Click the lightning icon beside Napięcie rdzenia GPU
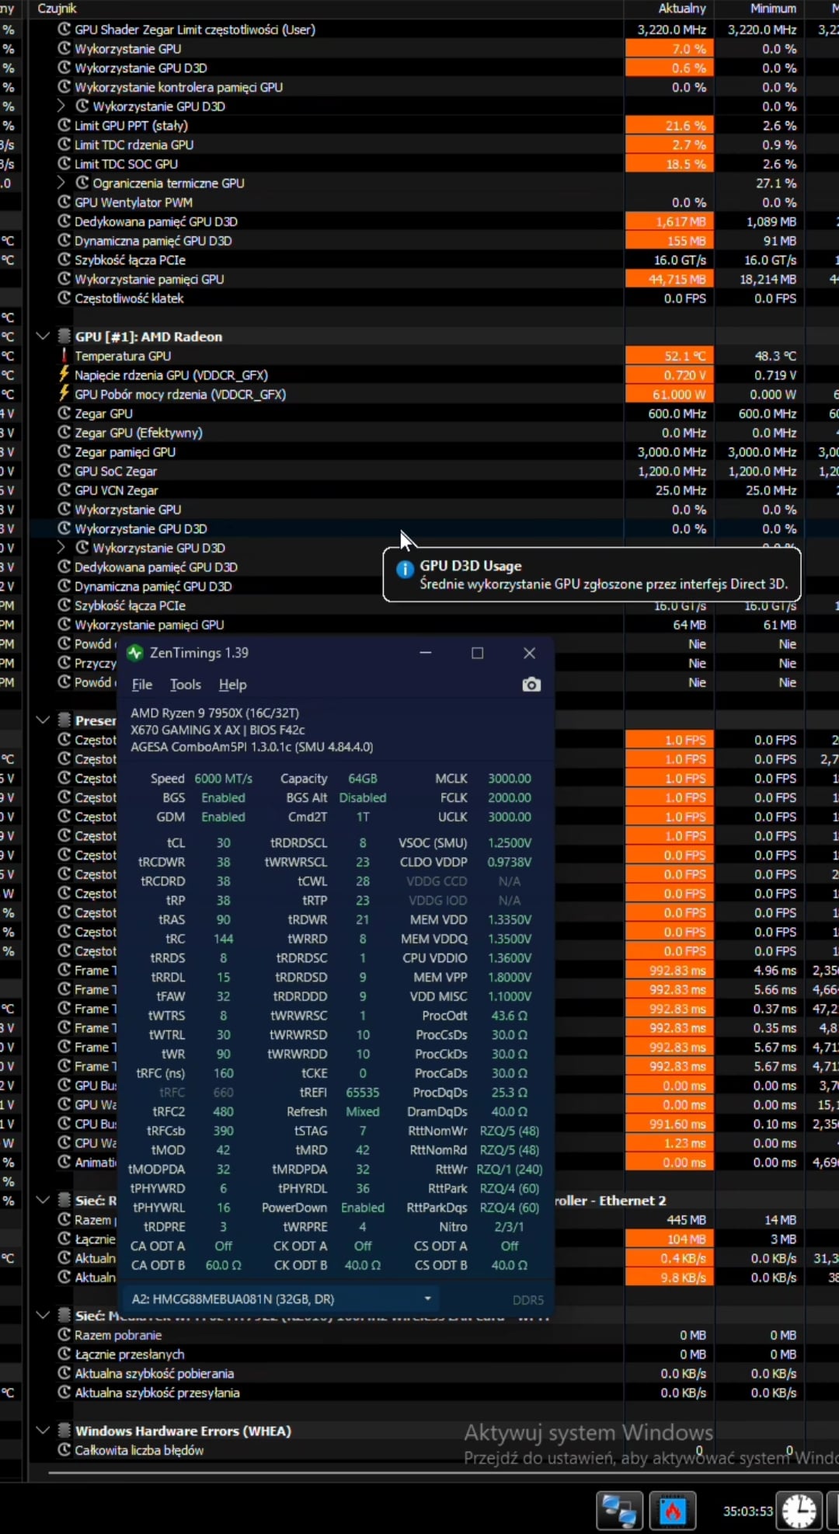839x1534 pixels. [x=64, y=375]
